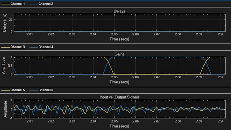Click 2.9 tick label in Delays plot

tap(220, 34)
